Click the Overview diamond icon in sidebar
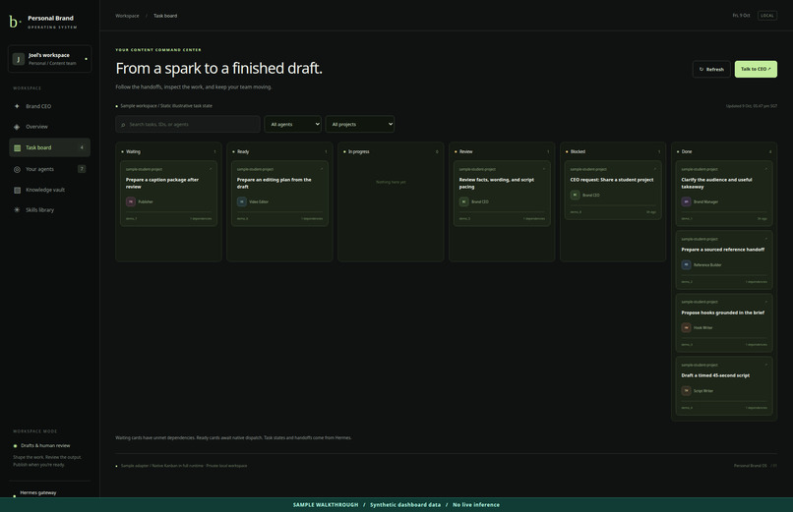 tap(17, 127)
